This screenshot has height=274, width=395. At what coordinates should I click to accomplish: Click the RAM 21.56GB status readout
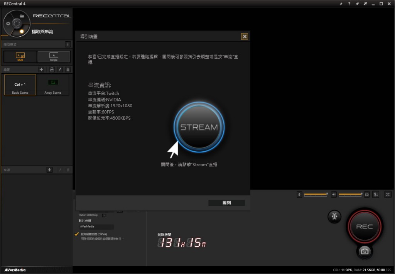[x=365, y=270]
